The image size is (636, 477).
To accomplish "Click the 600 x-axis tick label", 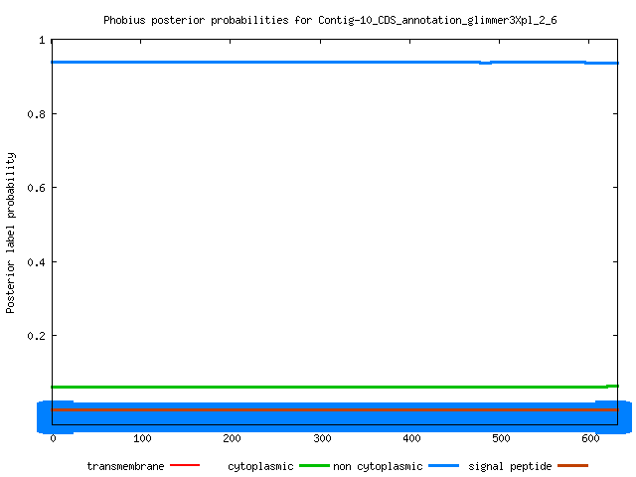I will [590, 438].
